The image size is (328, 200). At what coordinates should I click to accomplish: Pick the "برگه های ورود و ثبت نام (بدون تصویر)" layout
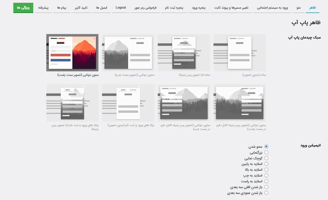pos(128,103)
